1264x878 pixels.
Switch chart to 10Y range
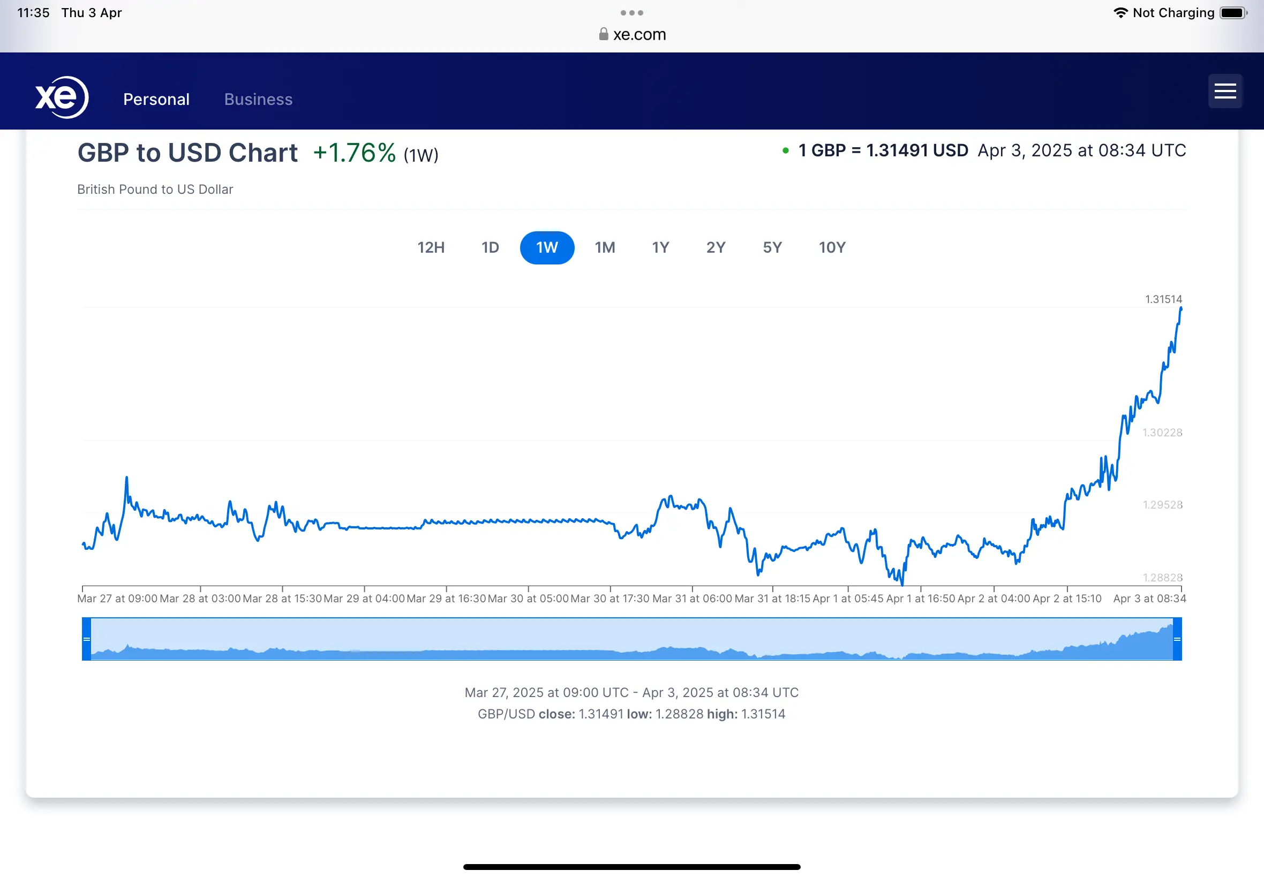(831, 247)
